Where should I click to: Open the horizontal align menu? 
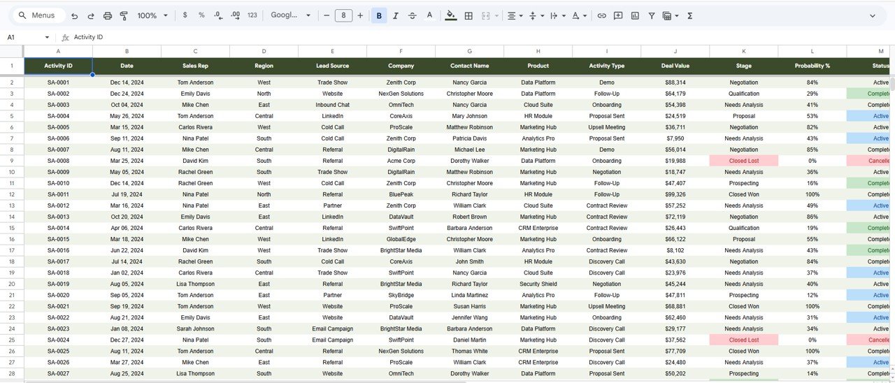click(515, 15)
